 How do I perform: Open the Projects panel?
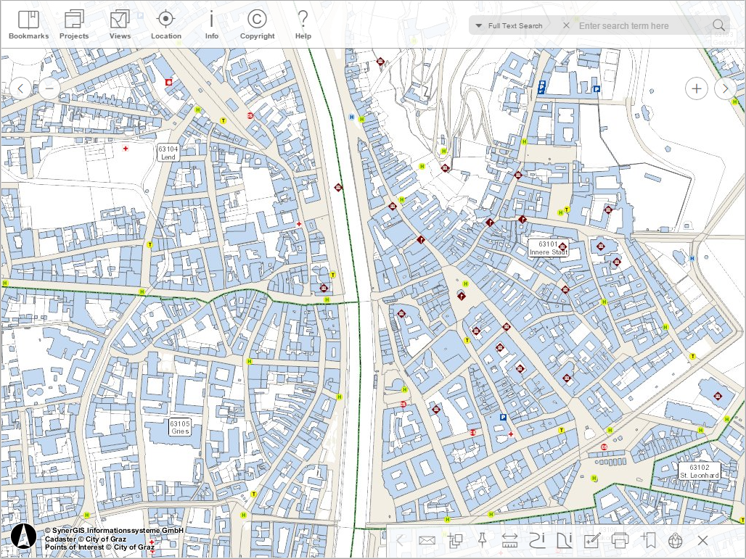pos(74,22)
